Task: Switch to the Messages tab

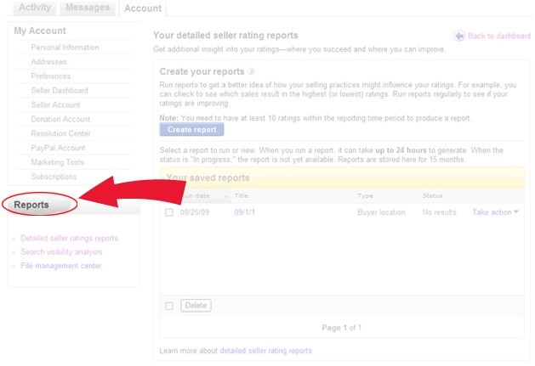Action: coord(88,8)
